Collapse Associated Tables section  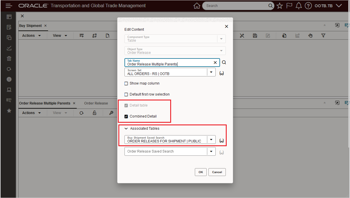pos(126,129)
